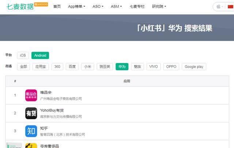Open the 知乎 app name link
234x148 pixels.
pyautogui.click(x=44, y=128)
